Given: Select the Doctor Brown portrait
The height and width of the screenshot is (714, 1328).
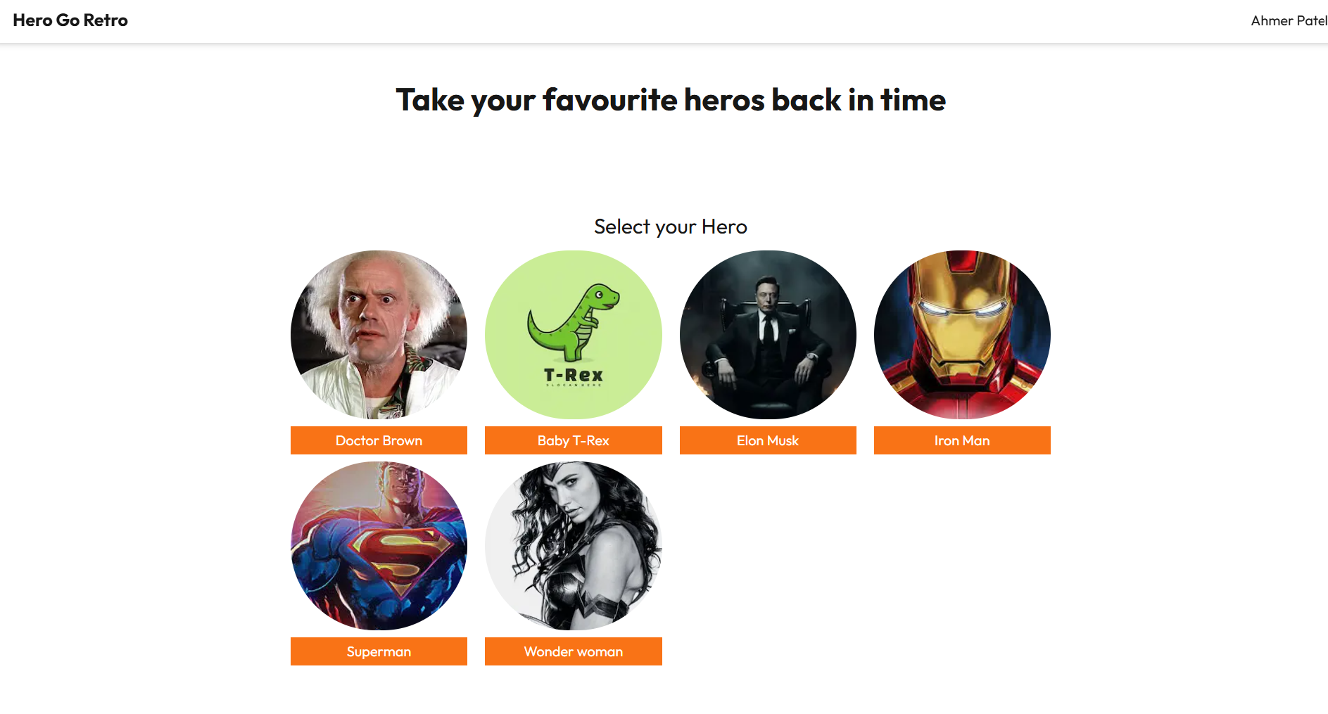Looking at the screenshot, I should (379, 335).
